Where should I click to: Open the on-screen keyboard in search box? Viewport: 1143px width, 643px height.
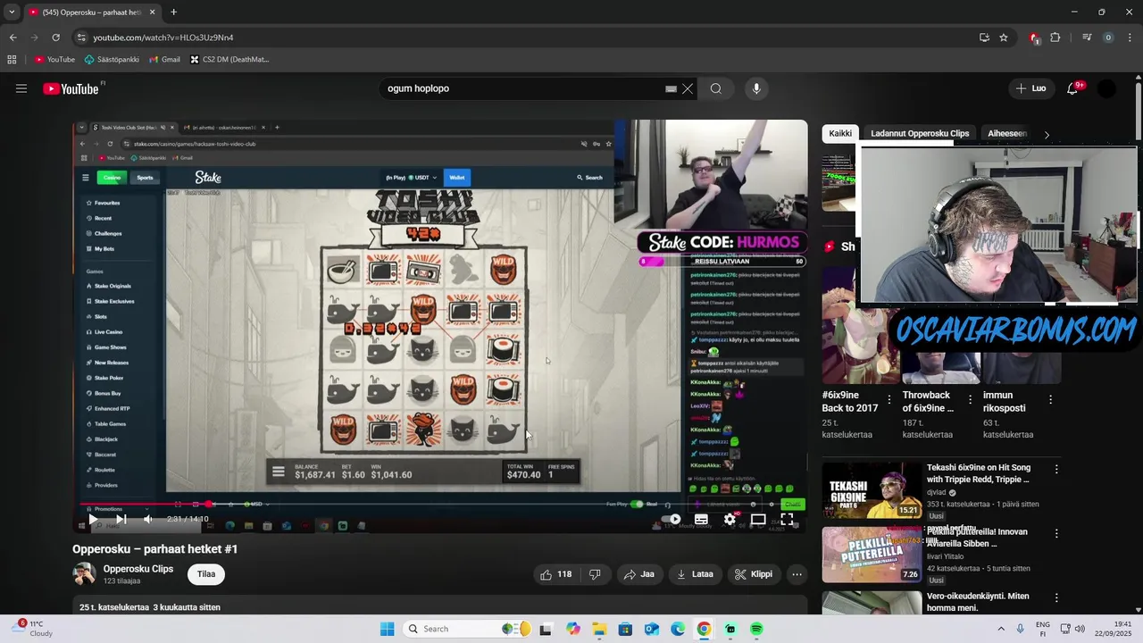(x=671, y=88)
